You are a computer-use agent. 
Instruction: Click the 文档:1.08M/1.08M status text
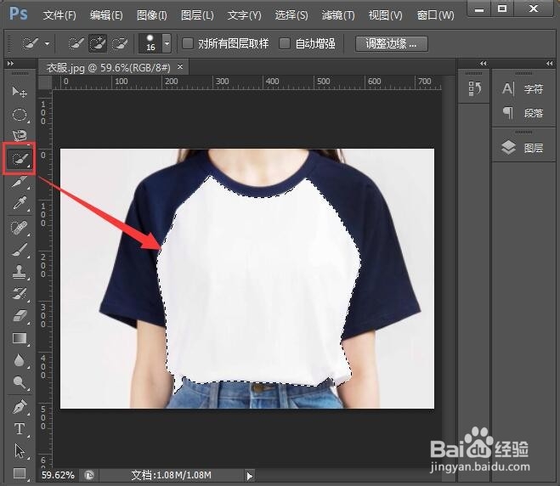172,475
